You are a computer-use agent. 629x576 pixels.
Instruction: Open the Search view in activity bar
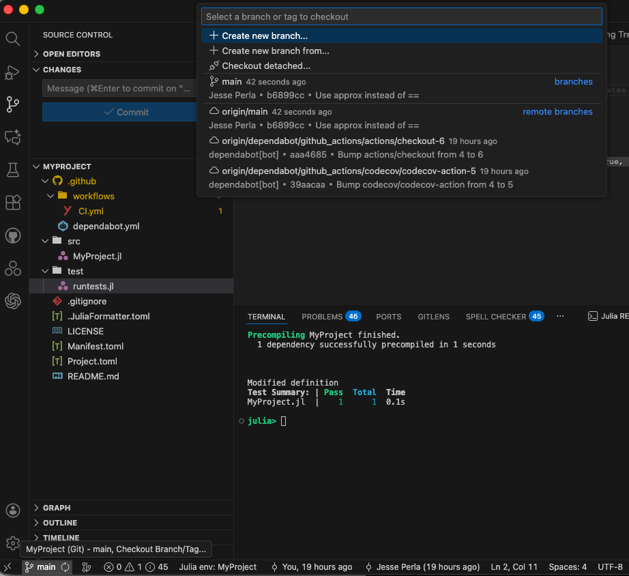pyautogui.click(x=13, y=38)
